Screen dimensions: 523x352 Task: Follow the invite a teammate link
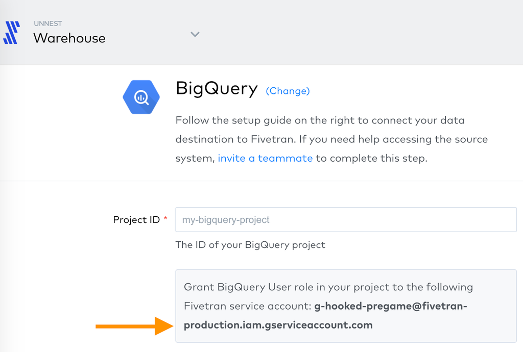click(265, 158)
